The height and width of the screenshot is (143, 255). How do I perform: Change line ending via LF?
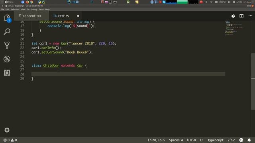click(x=202, y=140)
